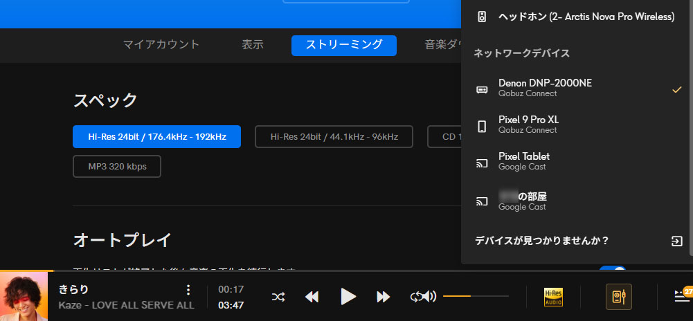Click the checkmark next to Denon DNP-2000NE
This screenshot has height=321, width=693.
pyautogui.click(x=676, y=90)
